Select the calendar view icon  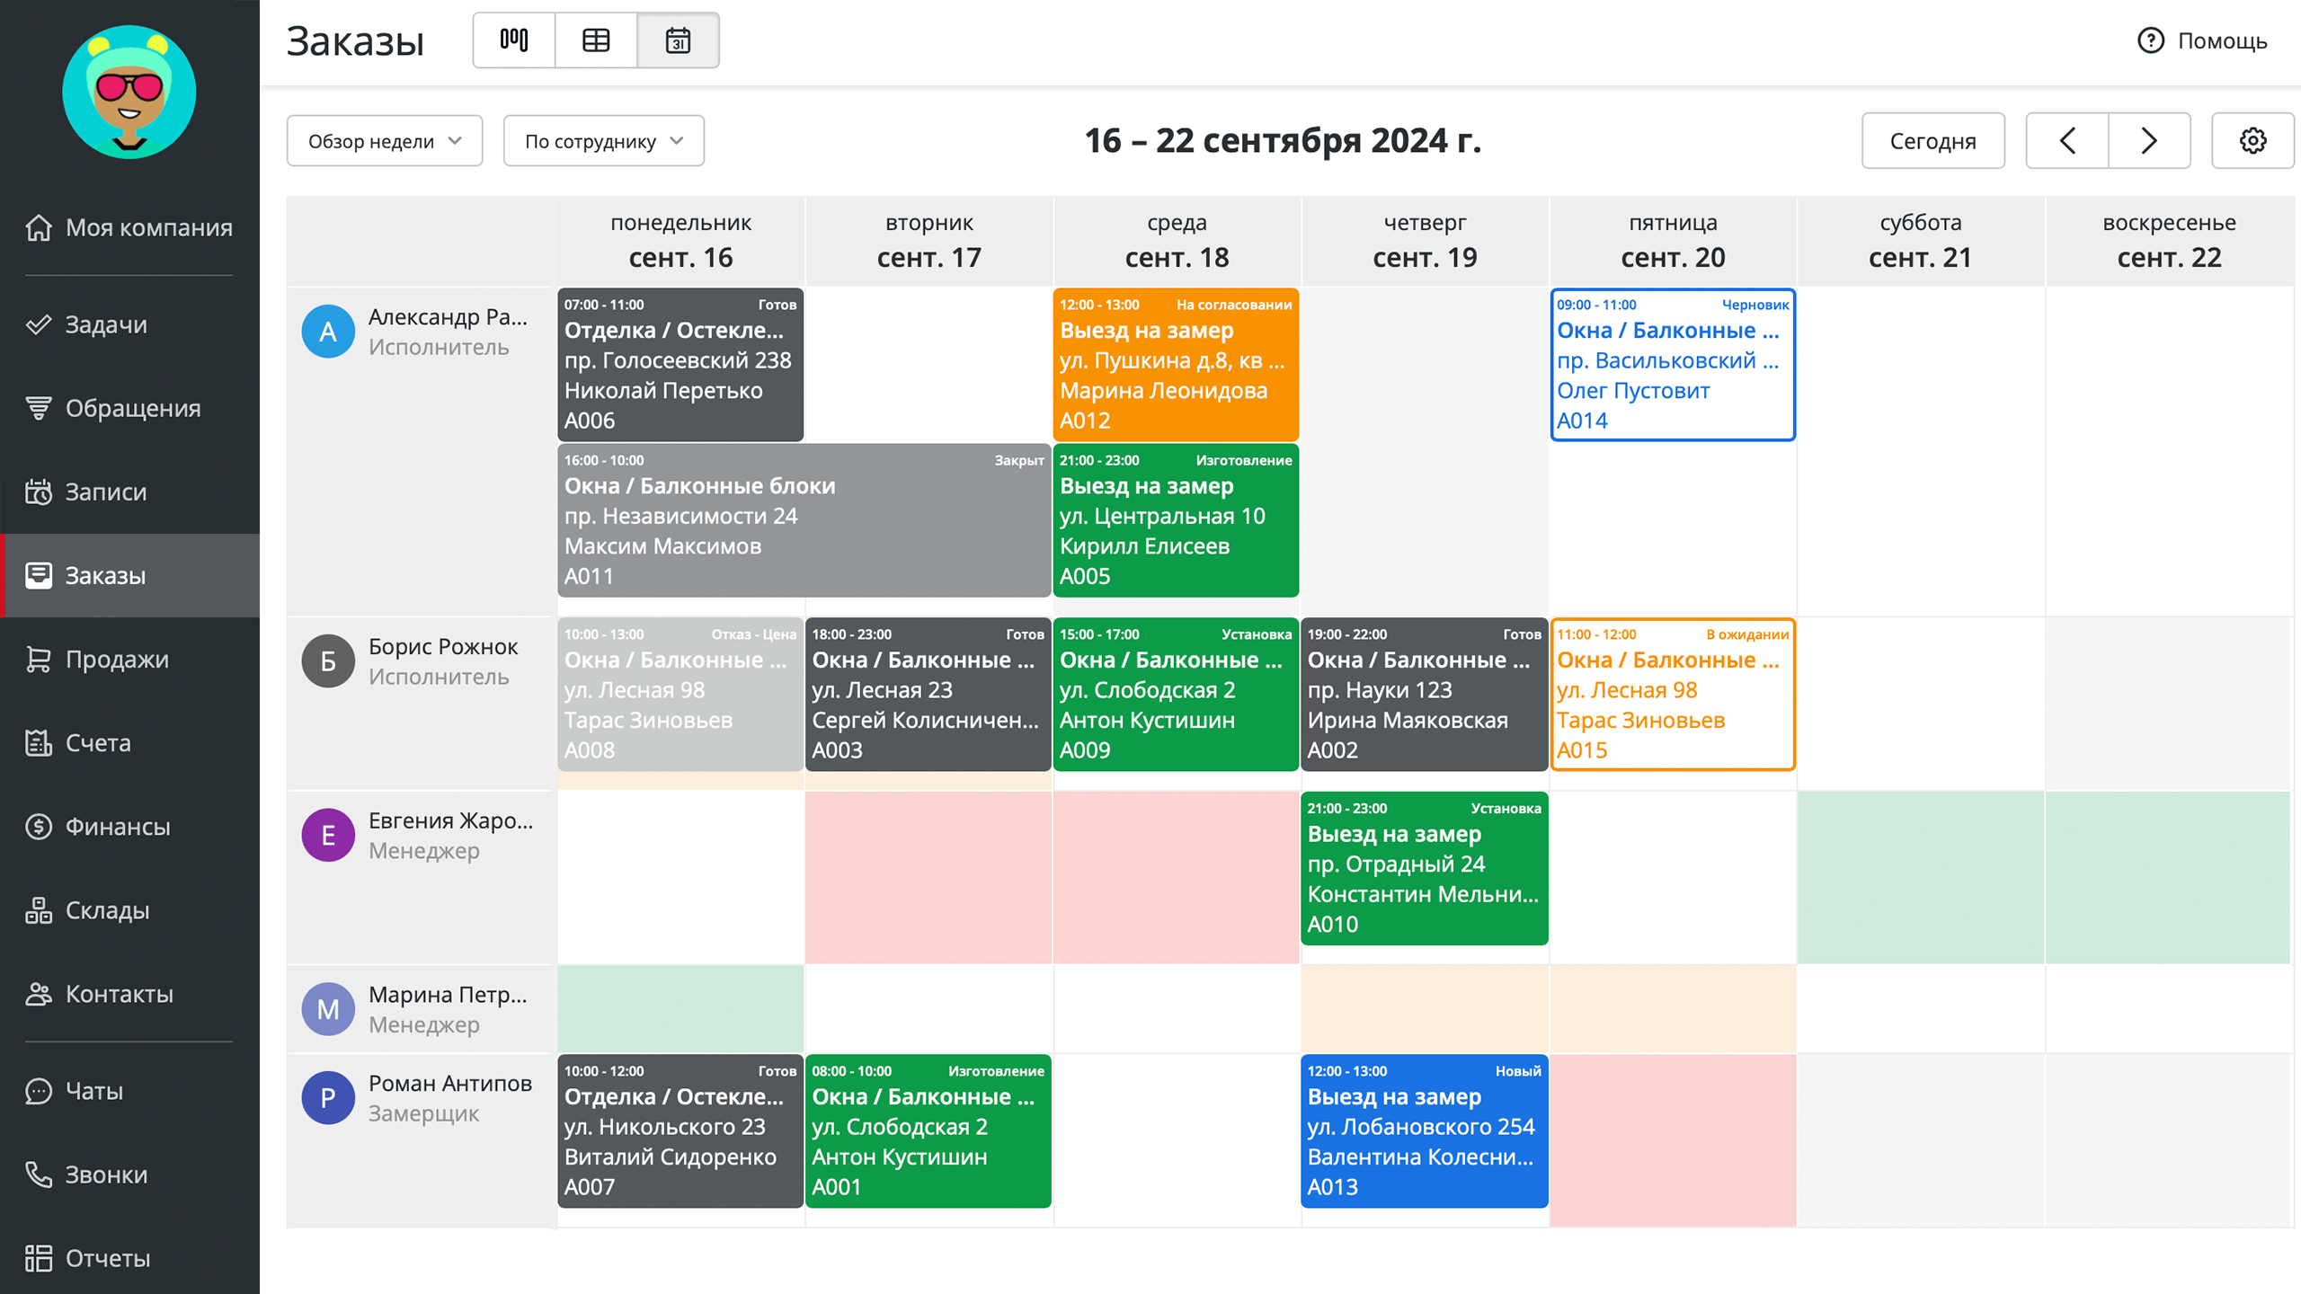coord(678,40)
